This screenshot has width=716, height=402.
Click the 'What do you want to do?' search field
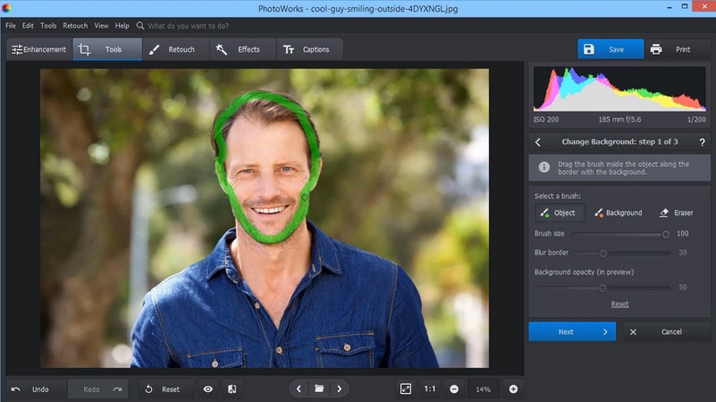[x=188, y=26]
